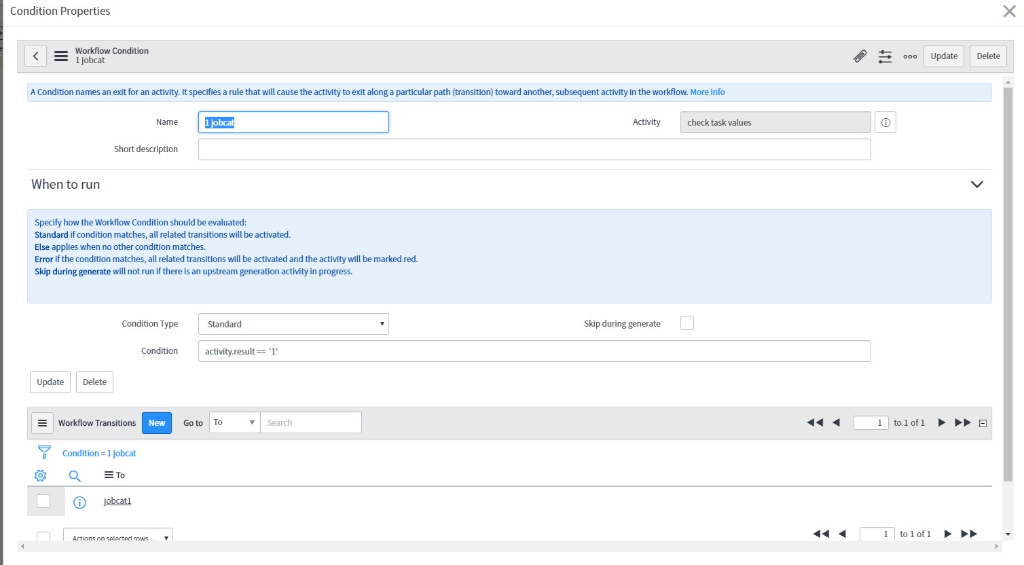Open the More Info link
Image resolution: width=1024 pixels, height=565 pixels.
tap(707, 92)
